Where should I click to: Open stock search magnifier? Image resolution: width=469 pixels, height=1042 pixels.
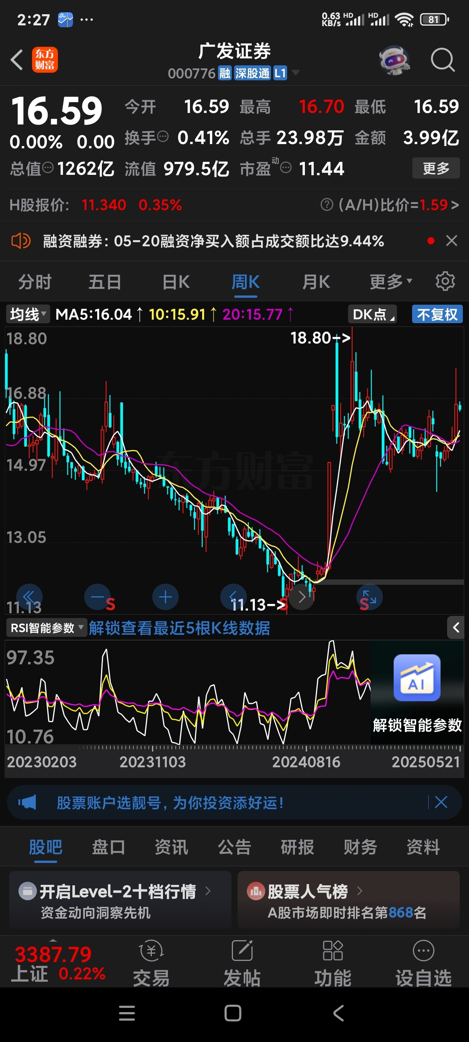click(442, 60)
